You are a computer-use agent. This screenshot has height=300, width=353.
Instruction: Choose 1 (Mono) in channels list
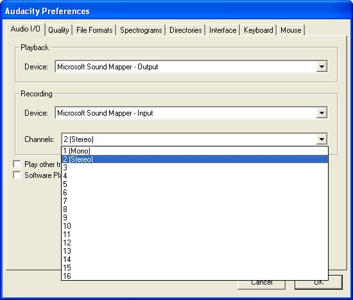point(194,151)
